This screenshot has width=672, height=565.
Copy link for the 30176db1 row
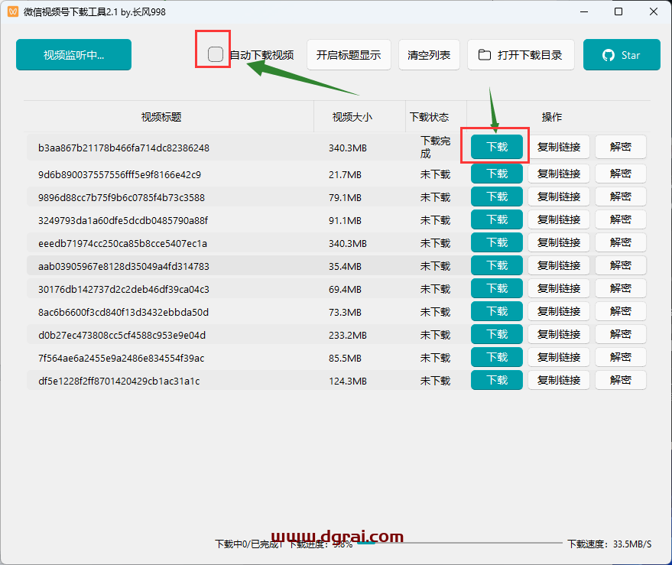tap(559, 288)
